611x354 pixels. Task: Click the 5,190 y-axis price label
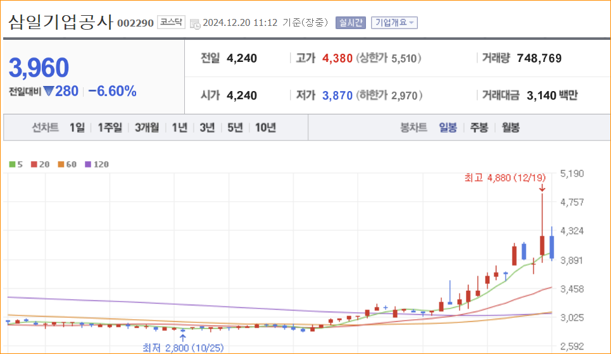(572, 173)
